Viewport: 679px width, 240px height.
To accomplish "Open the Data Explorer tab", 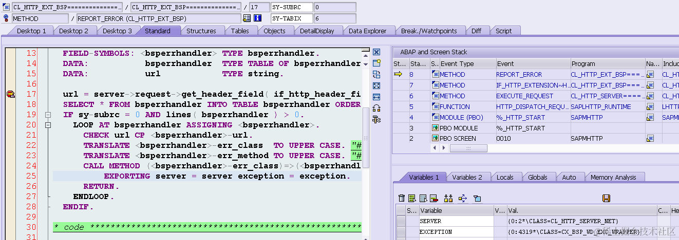I will click(x=367, y=31).
